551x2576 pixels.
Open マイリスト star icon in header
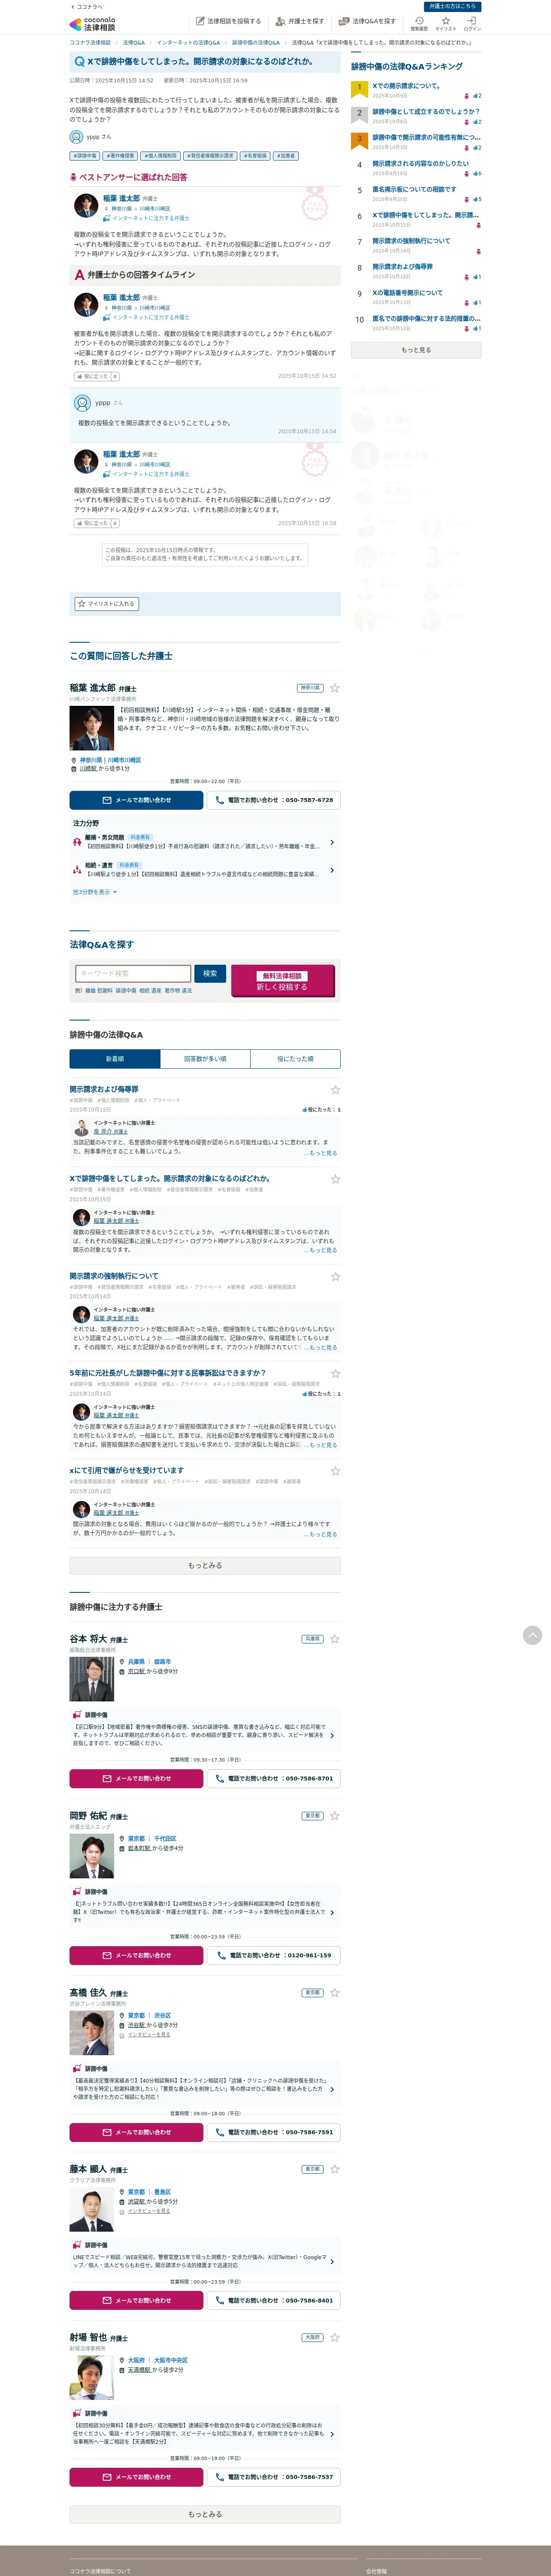(x=445, y=24)
